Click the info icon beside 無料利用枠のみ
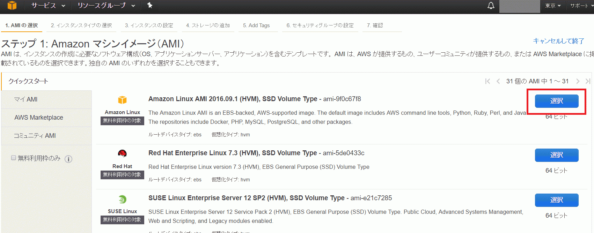594x233 pixels. [68, 159]
